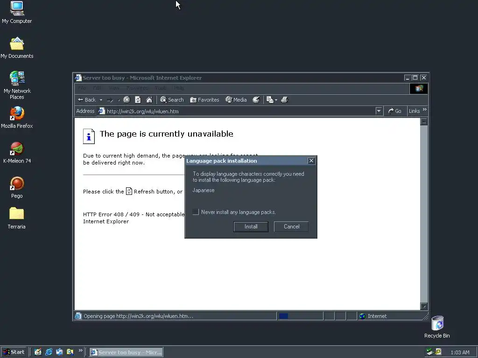Click the vertical scrollbar track
Image resolution: width=478 pixels, height=358 pixels.
coord(424,214)
